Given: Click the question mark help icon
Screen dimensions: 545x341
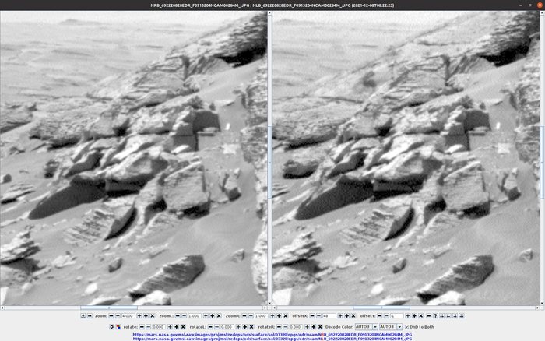Looking at the screenshot, I should pos(435,316).
